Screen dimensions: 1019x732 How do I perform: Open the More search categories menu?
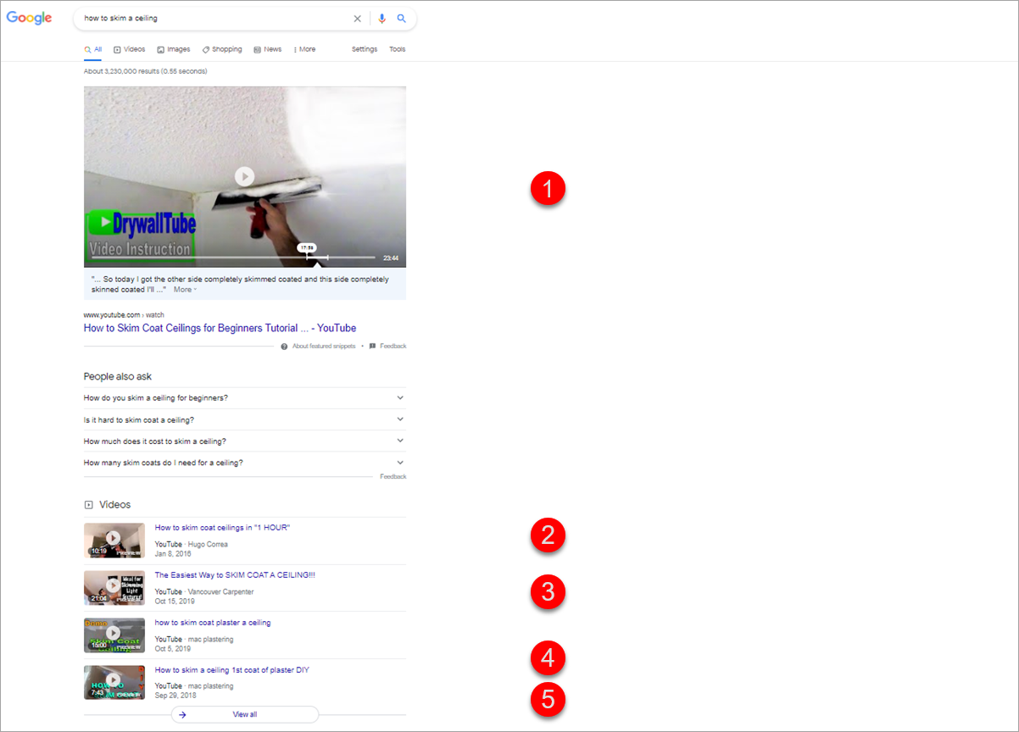(304, 49)
